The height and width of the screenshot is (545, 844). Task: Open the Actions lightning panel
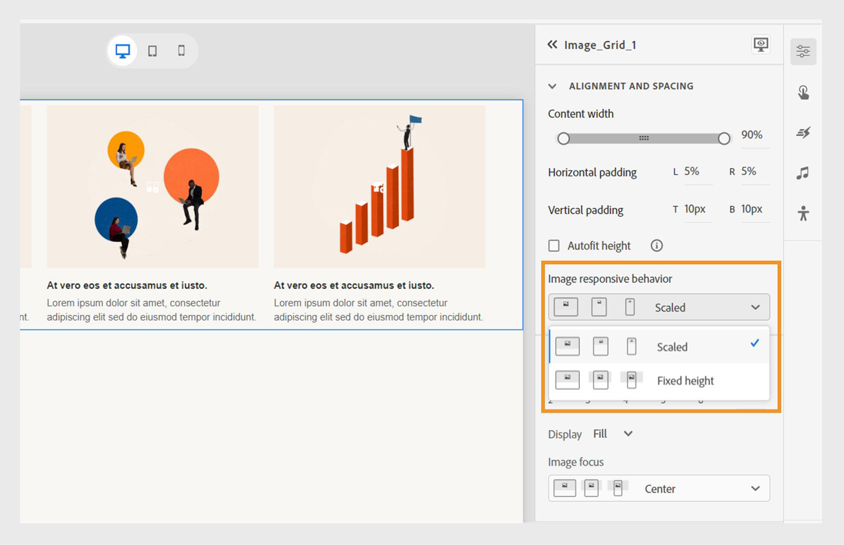[803, 133]
